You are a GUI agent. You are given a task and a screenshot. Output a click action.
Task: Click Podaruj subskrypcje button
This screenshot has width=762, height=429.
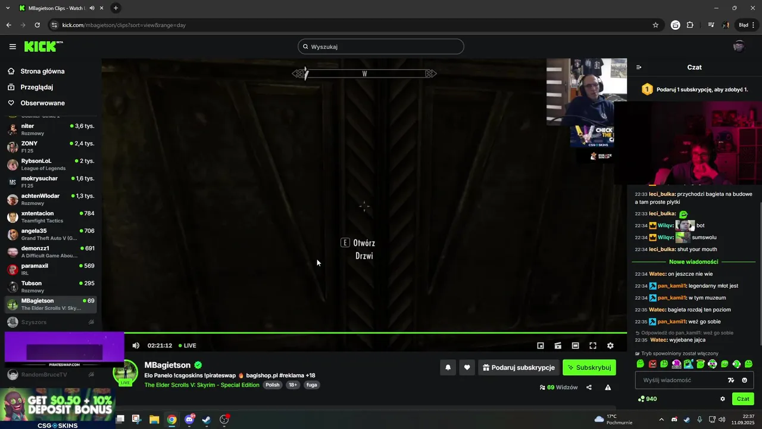519,368
